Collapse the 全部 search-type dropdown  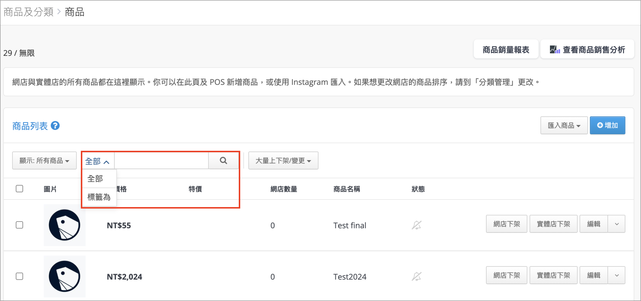coord(97,161)
